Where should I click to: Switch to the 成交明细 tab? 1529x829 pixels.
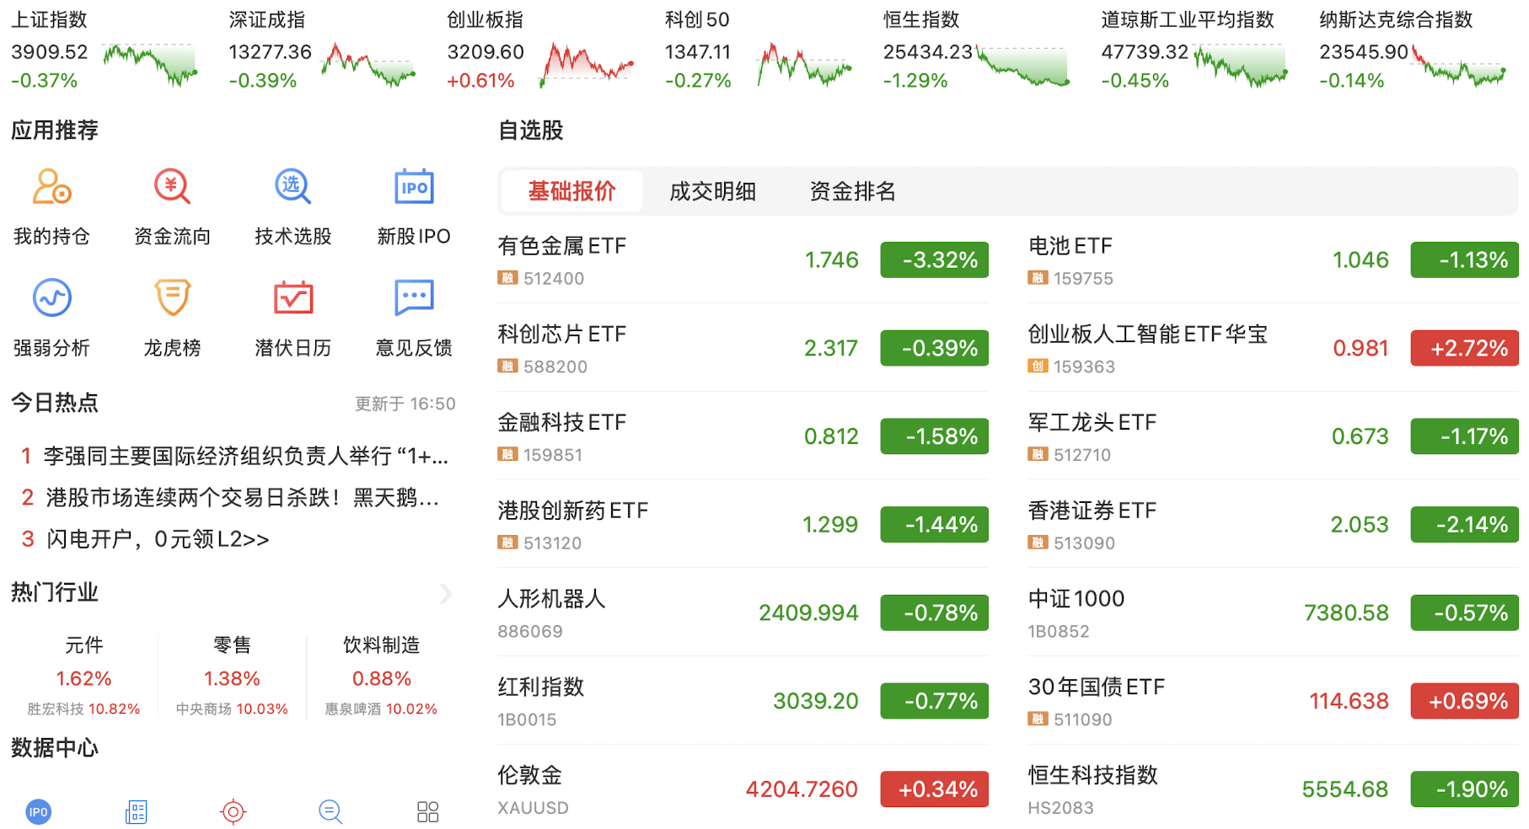point(712,191)
